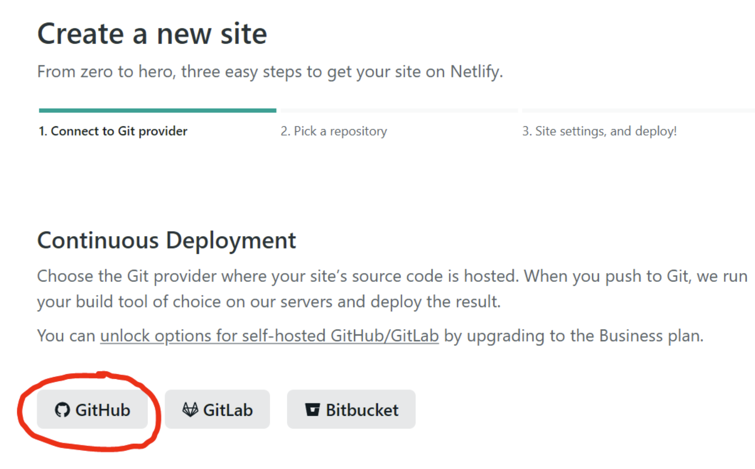Choose the GitLab provider button

(x=217, y=409)
